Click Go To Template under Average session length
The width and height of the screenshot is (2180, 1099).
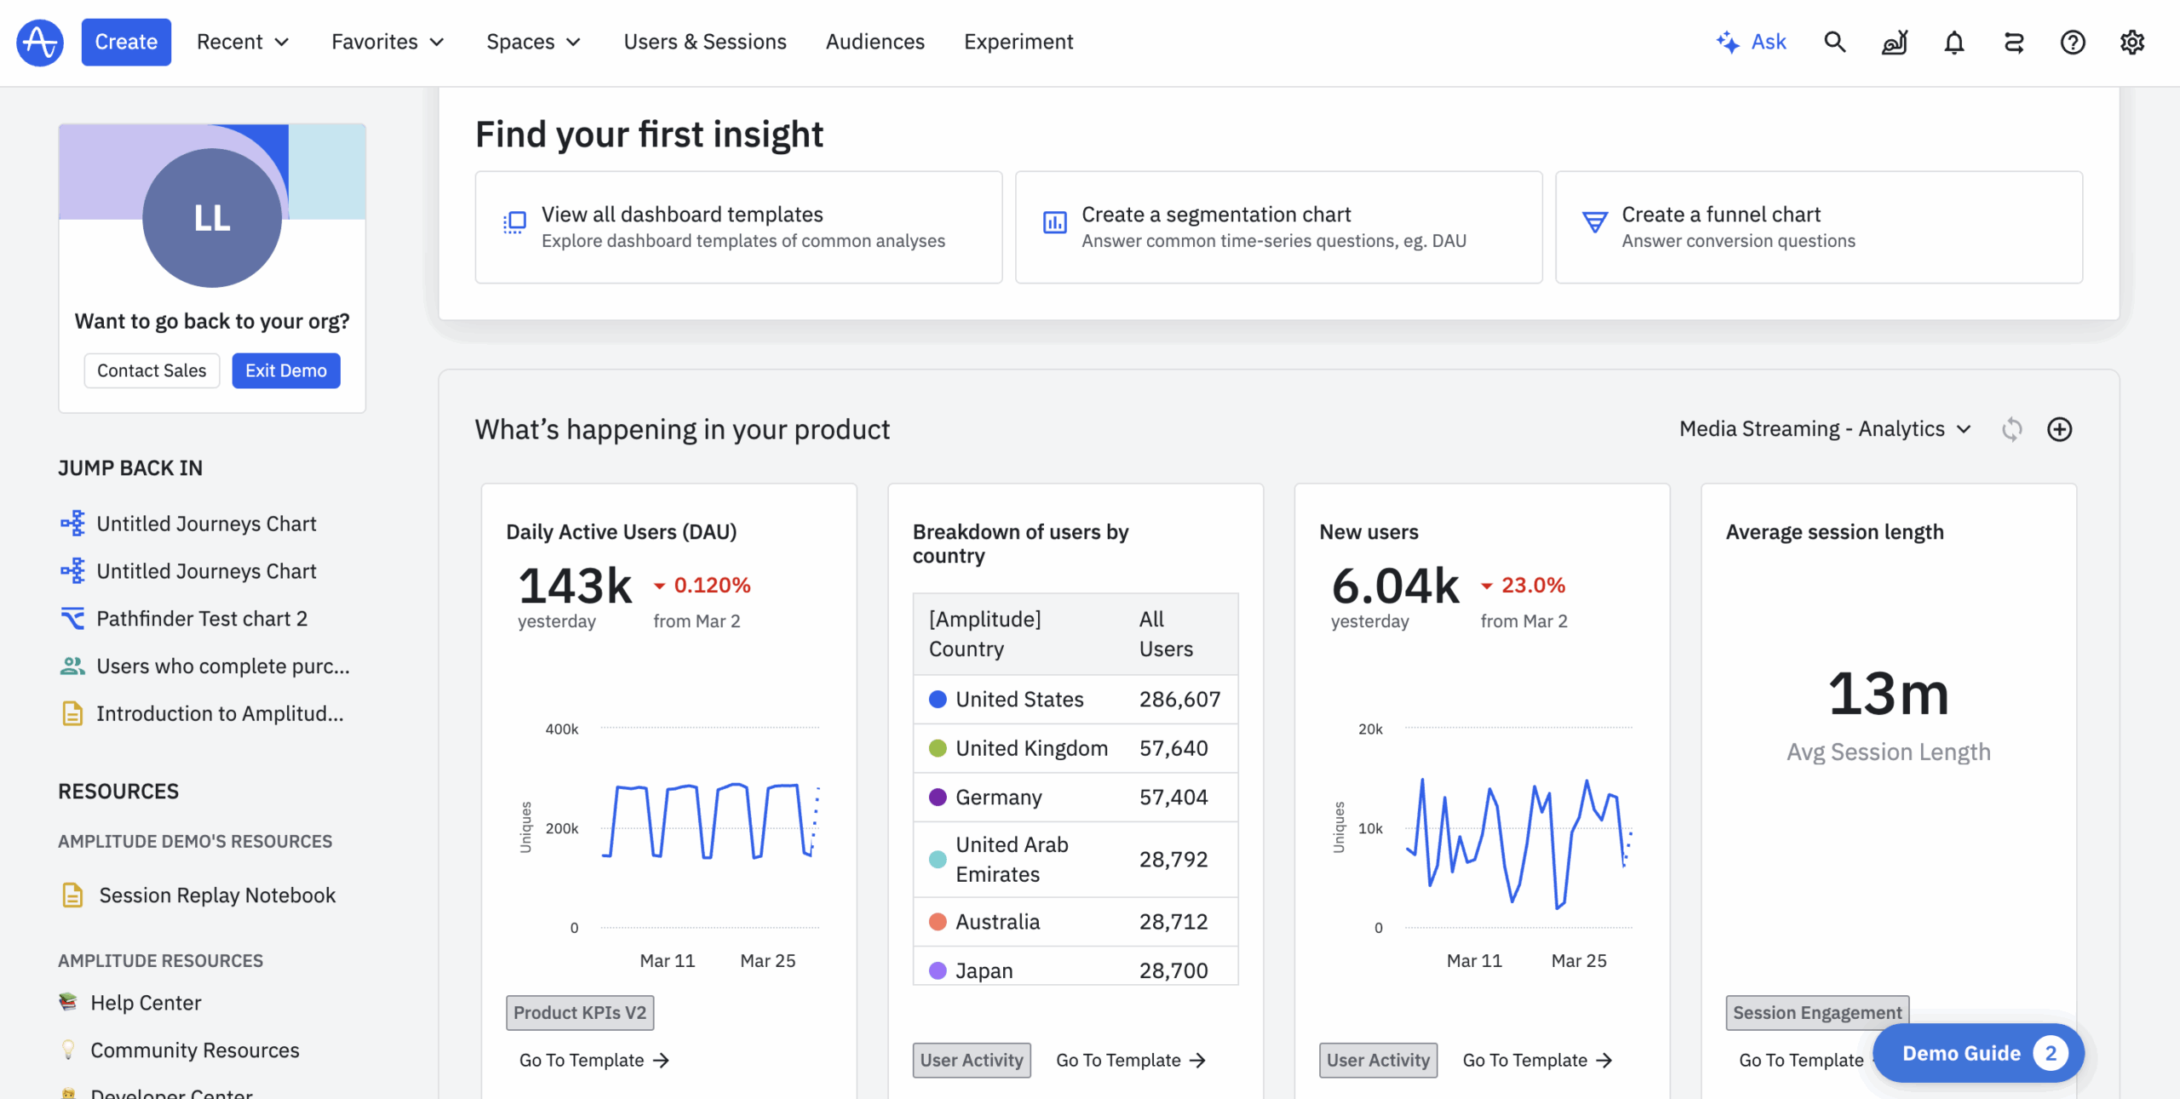point(1801,1060)
